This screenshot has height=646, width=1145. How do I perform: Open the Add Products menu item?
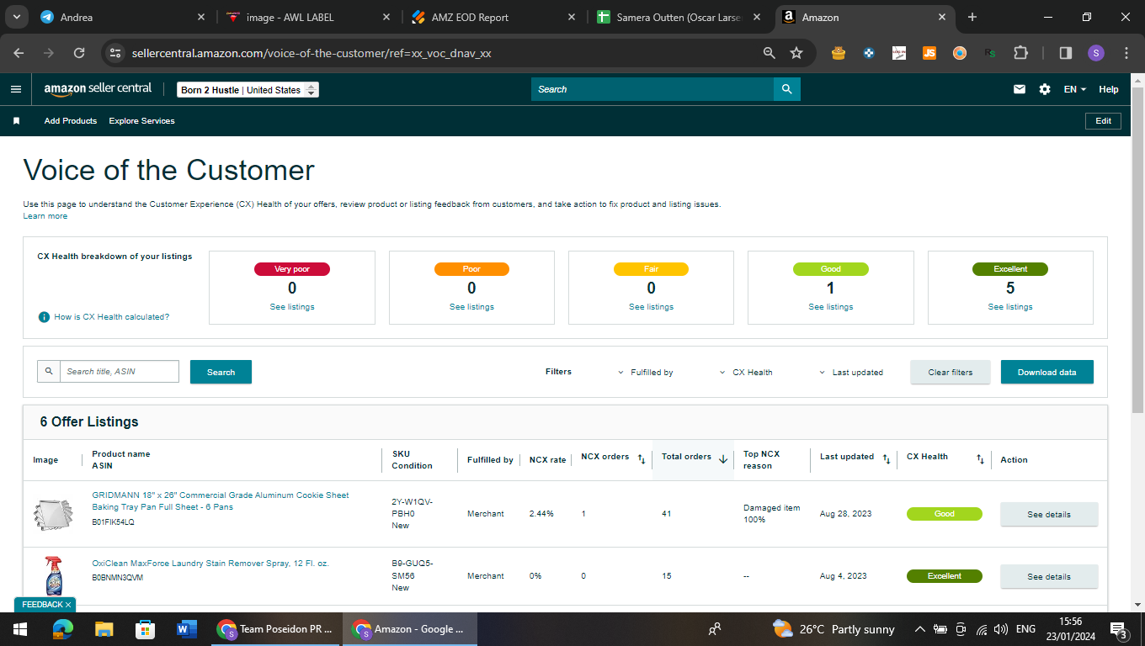[x=71, y=121]
